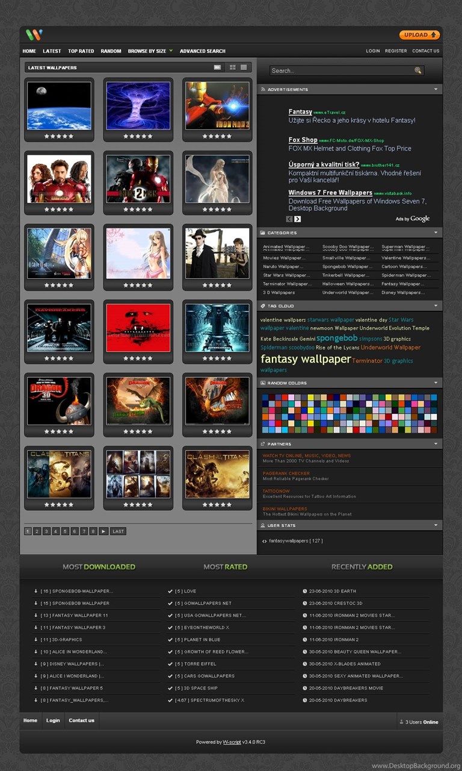Click the next page arrow button
Viewport: 462px width, 771px height.
[103, 531]
